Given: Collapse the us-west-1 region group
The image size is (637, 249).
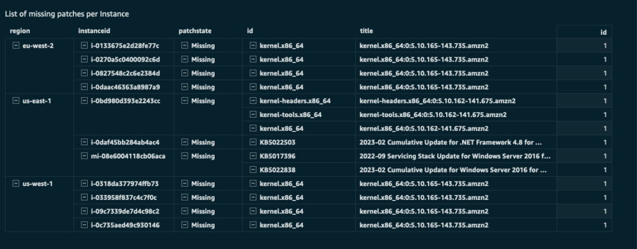Looking at the screenshot, I should (16, 184).
